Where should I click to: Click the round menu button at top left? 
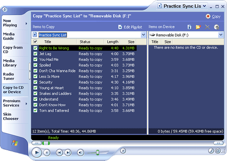click(x=5, y=9)
